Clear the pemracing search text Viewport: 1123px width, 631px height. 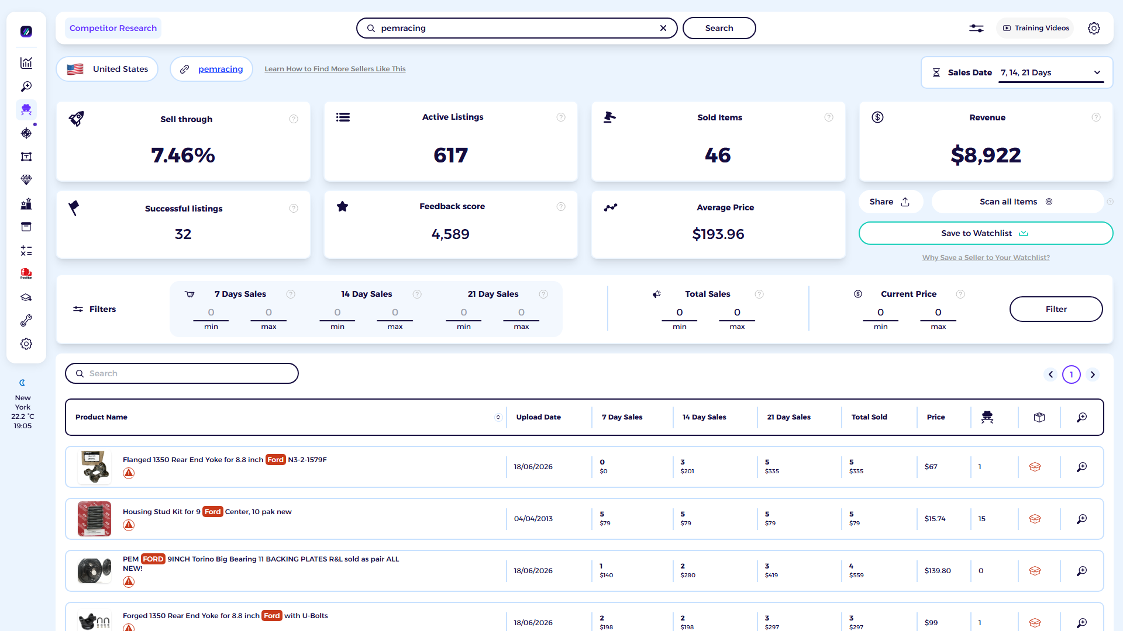[x=663, y=28]
